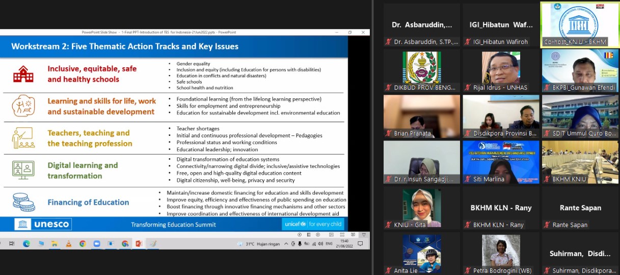The height and width of the screenshot is (275, 620).
Task: Click the school building icon on slide
Action: 23,74
